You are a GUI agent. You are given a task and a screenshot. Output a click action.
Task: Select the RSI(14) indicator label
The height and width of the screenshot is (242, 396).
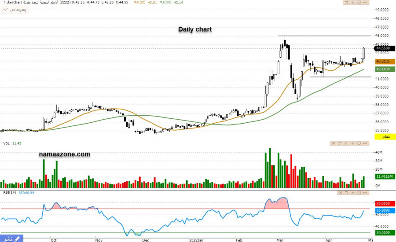[x=9, y=192]
